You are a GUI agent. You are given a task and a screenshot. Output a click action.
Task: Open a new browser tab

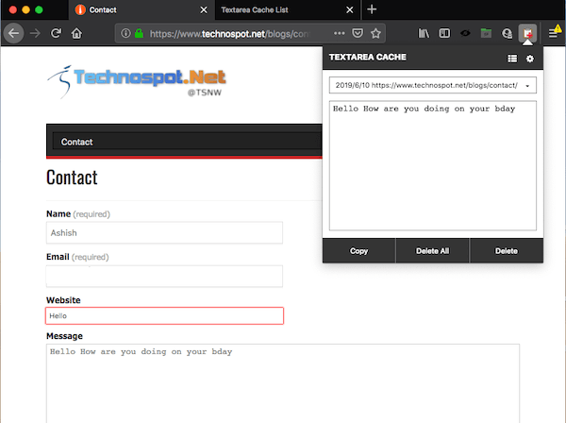tap(372, 9)
